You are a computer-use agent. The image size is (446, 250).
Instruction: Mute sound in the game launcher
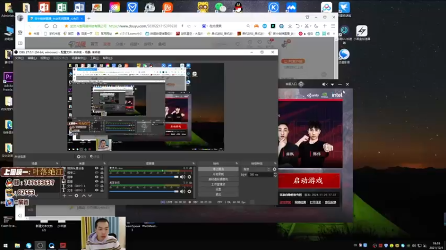click(325, 84)
